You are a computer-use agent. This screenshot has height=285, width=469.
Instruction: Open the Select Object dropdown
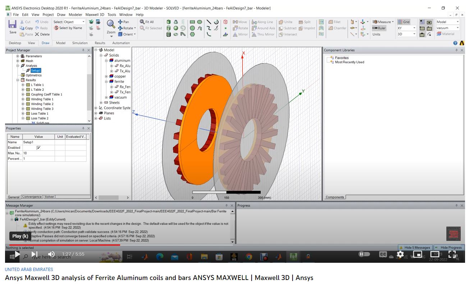coord(84,22)
